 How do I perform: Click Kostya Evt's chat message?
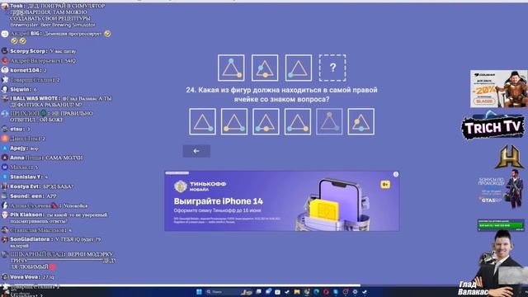point(41,186)
